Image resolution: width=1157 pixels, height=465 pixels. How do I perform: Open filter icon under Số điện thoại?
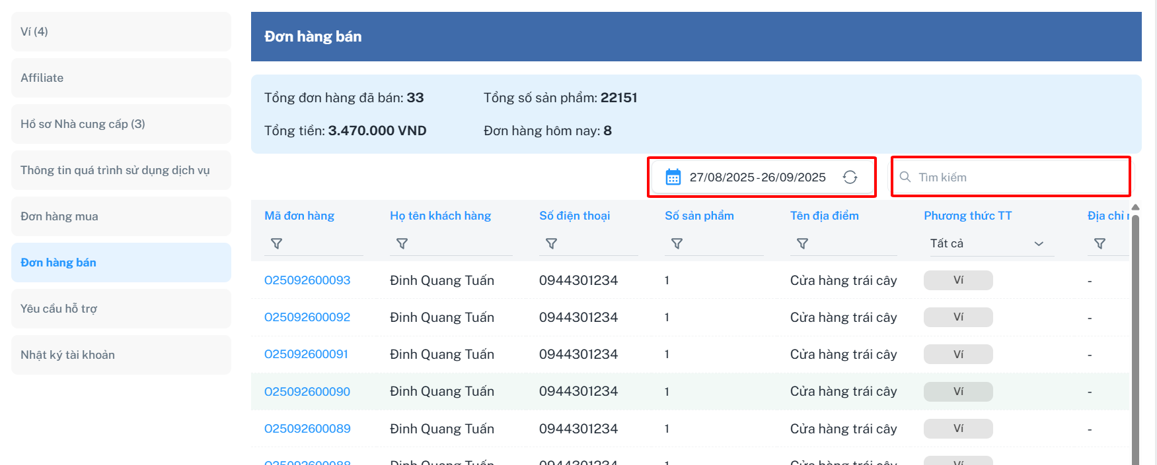click(551, 244)
